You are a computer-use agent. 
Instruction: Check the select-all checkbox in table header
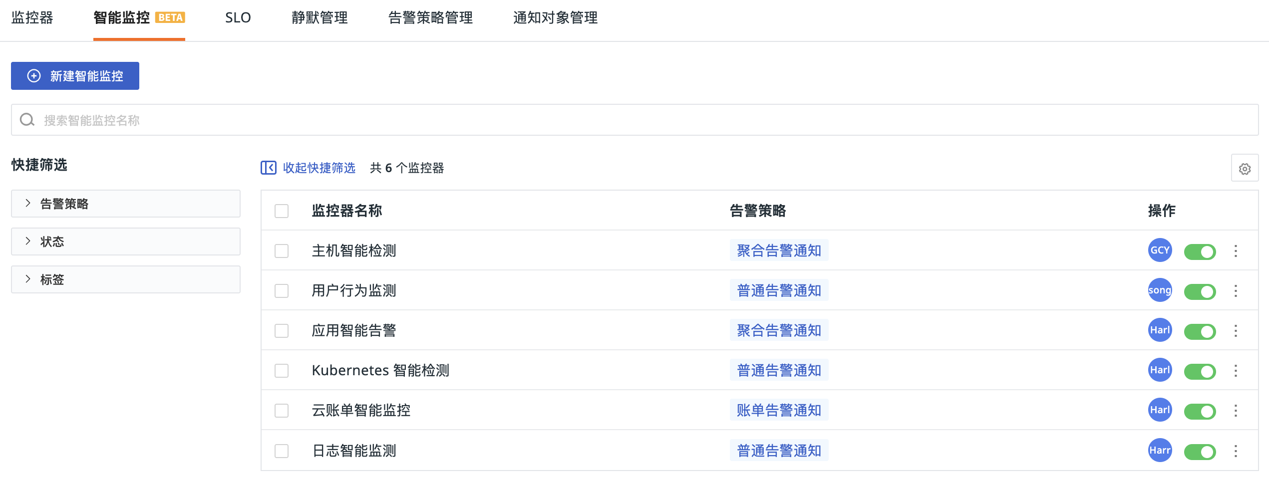[x=282, y=211]
